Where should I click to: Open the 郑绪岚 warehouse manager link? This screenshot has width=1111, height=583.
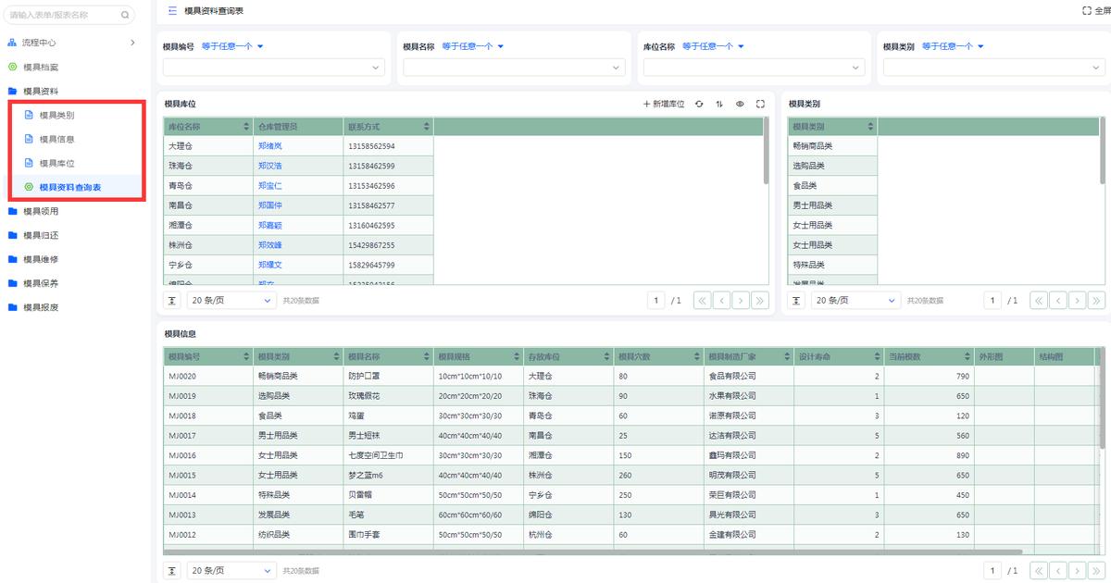click(x=268, y=146)
